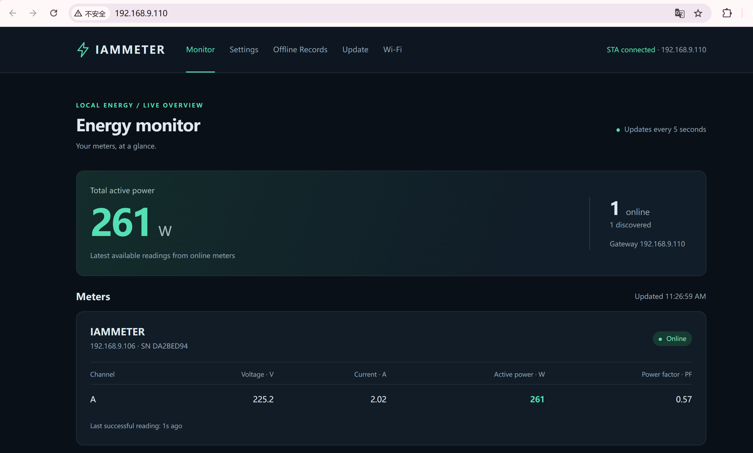
Task: Open the Wi-Fi tab
Action: [x=392, y=49]
